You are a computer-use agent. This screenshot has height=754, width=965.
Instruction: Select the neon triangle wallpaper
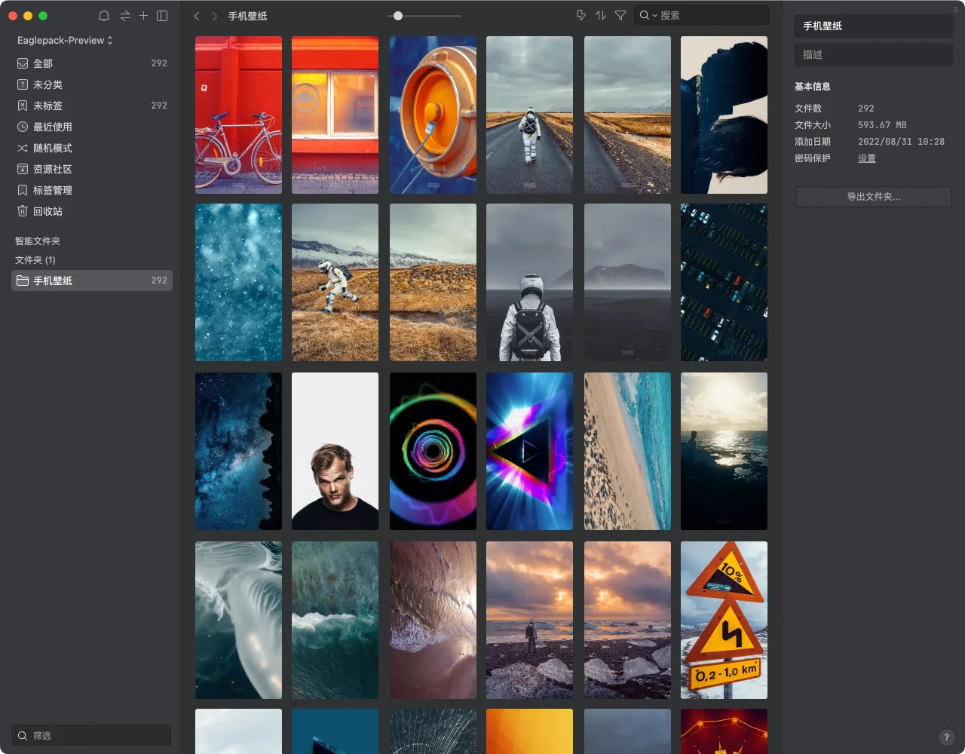pyautogui.click(x=529, y=451)
